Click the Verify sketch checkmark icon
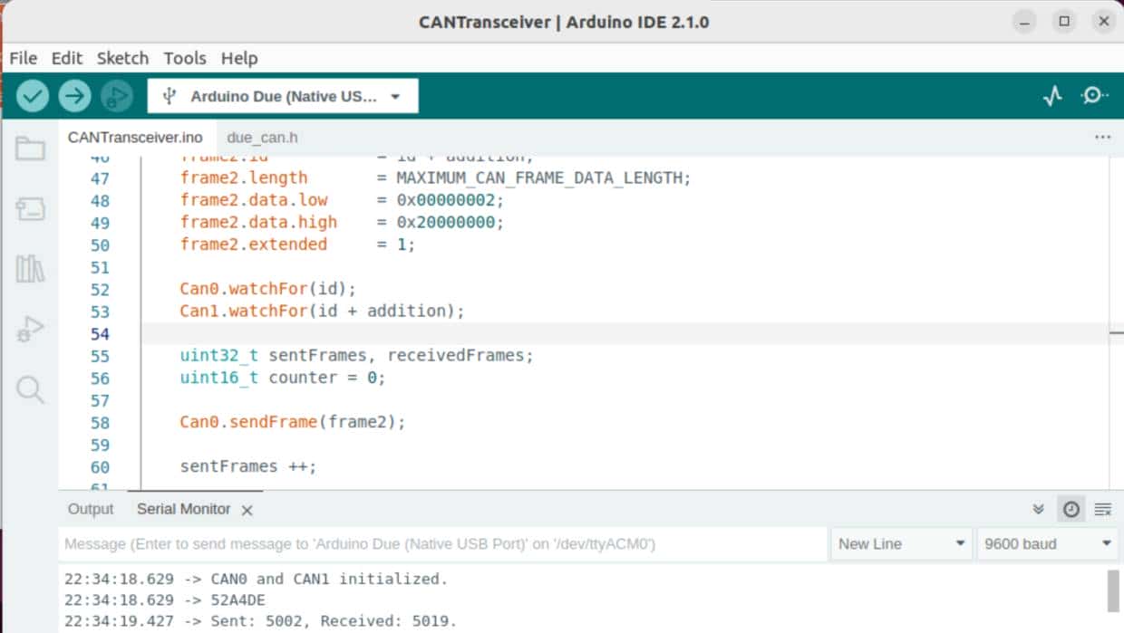The image size is (1124, 633). tap(32, 94)
